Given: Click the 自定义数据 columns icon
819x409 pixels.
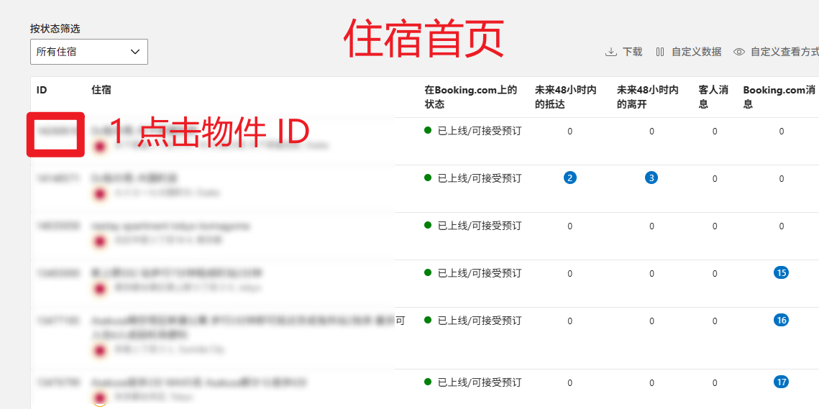Looking at the screenshot, I should 660,52.
